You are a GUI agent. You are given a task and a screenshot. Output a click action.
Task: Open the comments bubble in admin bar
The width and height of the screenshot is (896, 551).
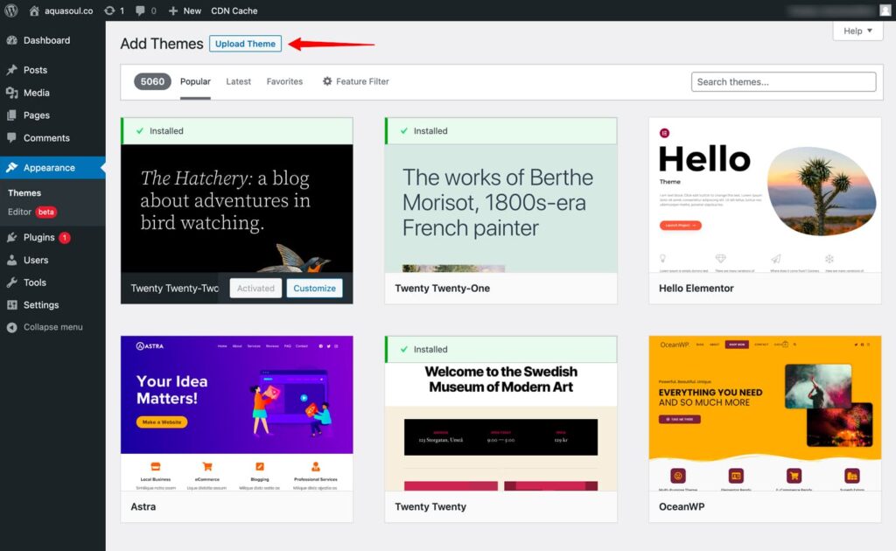tap(143, 10)
